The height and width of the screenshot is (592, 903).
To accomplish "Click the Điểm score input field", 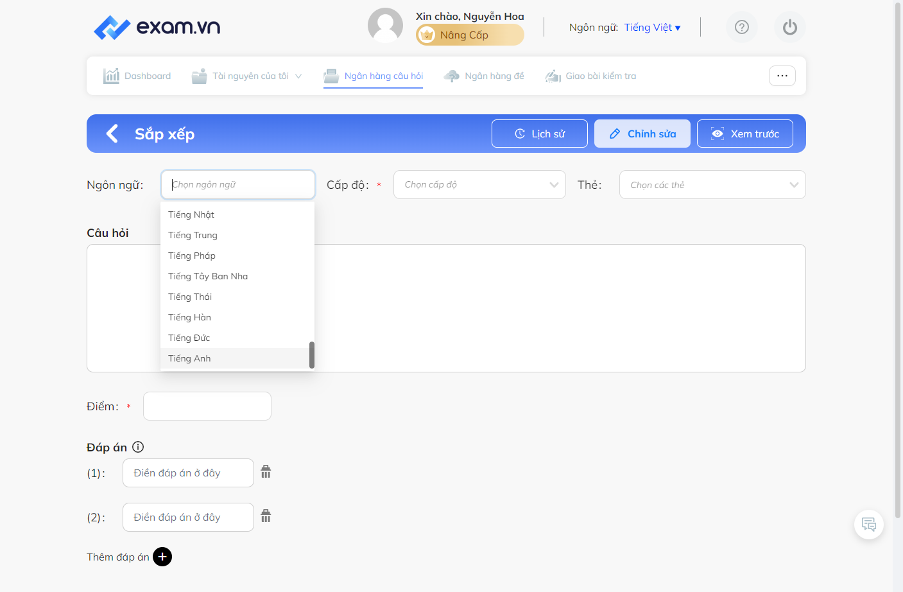I will pyautogui.click(x=207, y=406).
